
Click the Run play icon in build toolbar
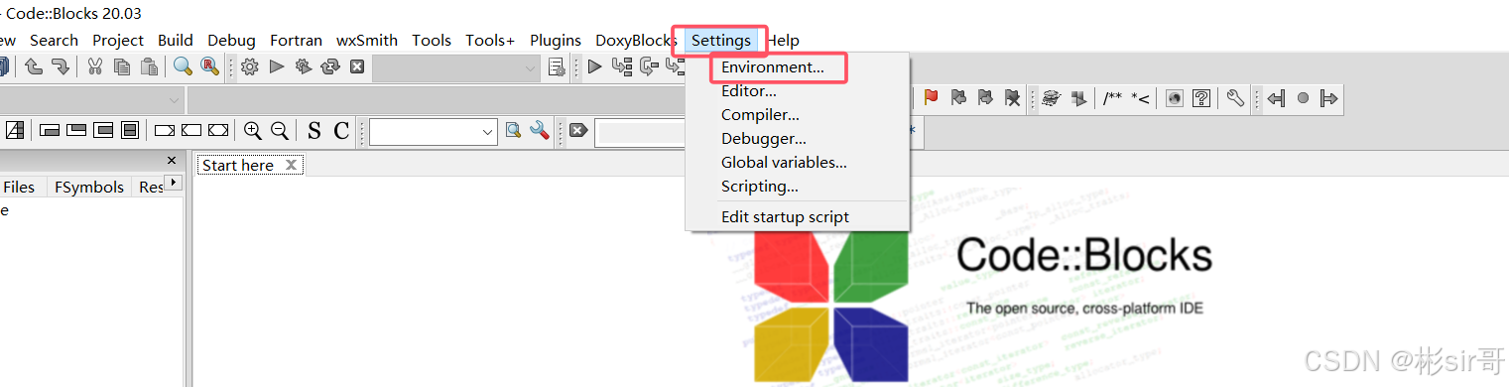(x=277, y=66)
